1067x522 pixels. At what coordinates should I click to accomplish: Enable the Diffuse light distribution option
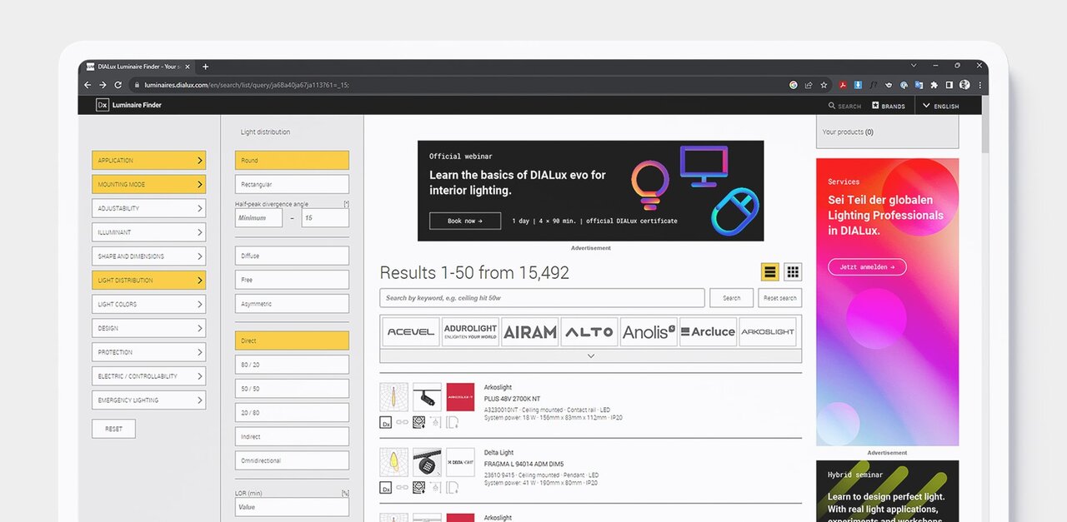[292, 256]
